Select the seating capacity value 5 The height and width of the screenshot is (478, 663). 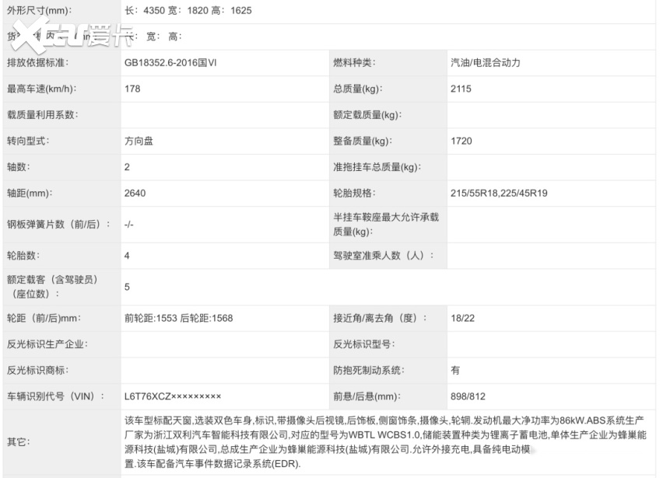127,287
